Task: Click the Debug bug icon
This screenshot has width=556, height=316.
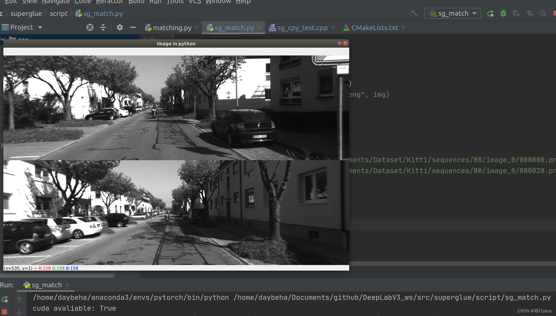Action: [x=503, y=13]
